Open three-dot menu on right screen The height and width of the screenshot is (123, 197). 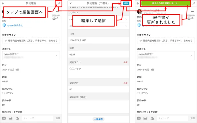[192, 11]
